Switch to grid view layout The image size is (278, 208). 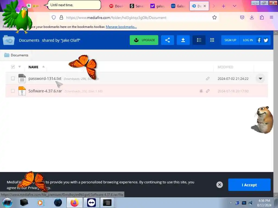[x=212, y=40]
